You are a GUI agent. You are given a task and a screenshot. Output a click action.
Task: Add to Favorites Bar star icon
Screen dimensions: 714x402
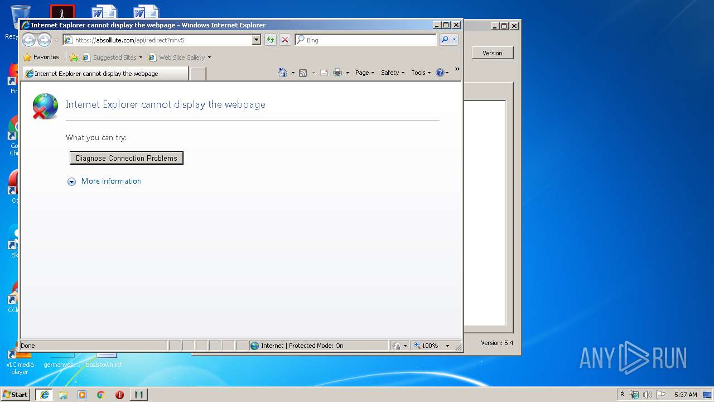click(x=74, y=57)
